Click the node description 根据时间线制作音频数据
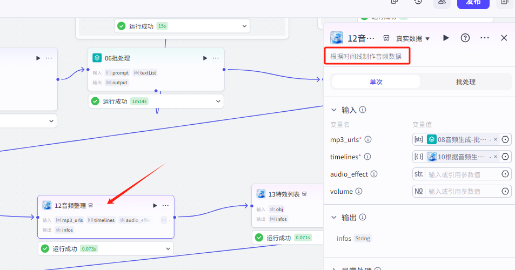 pos(366,56)
